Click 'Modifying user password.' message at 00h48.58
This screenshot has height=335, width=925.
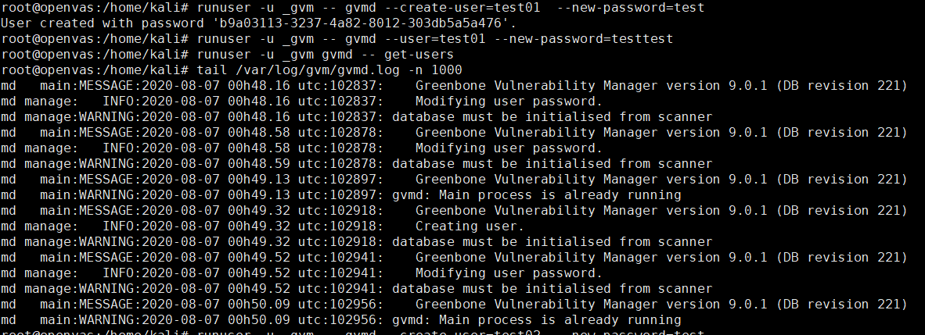pyautogui.click(x=509, y=148)
